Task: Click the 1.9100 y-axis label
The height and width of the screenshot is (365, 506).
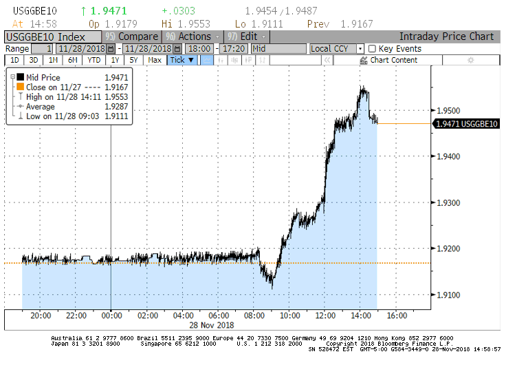Action: click(x=448, y=295)
